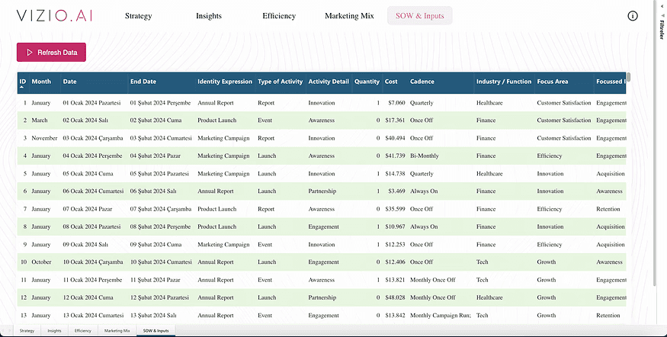Select the cost cell $3.469

(x=396, y=191)
